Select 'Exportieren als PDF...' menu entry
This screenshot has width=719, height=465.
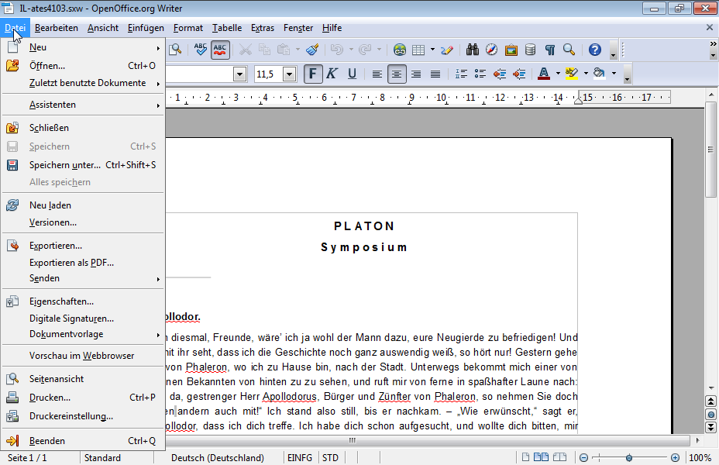71,262
